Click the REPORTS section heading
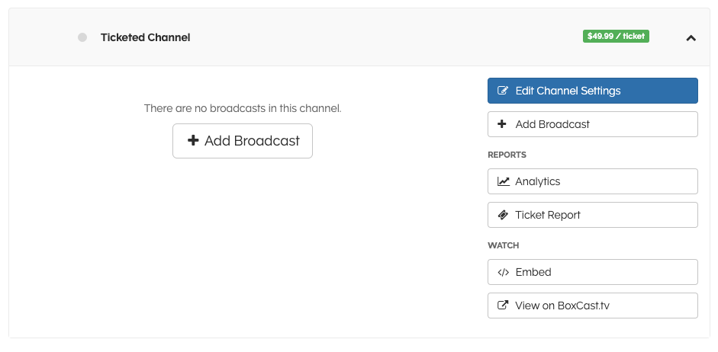Viewport: 718px width, 352px height. [x=507, y=155]
